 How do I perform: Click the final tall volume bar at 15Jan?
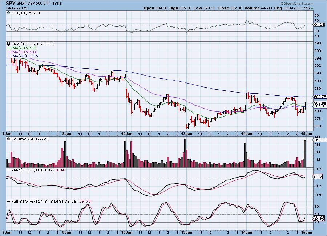click(305, 154)
